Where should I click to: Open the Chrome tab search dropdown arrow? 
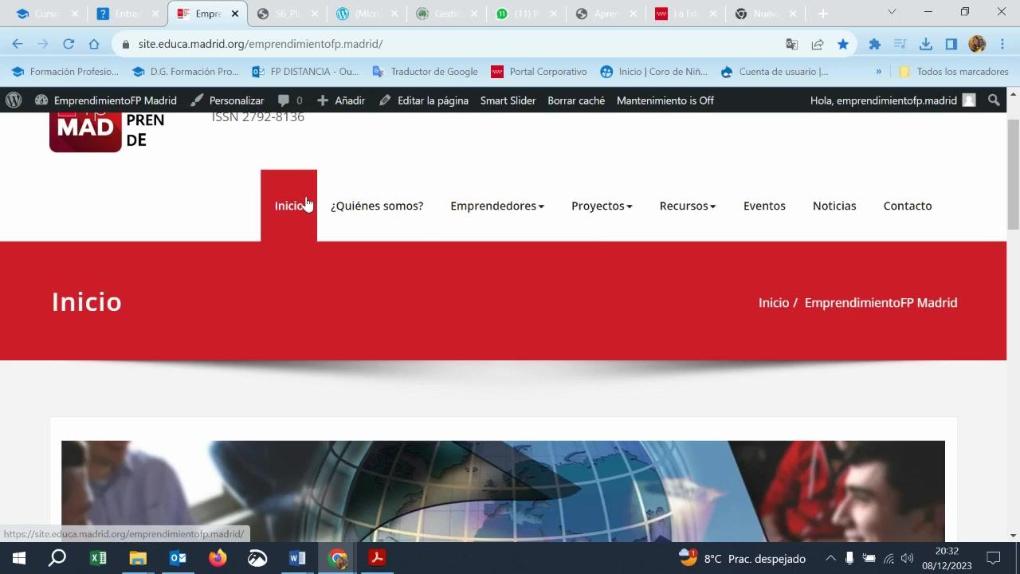892,12
